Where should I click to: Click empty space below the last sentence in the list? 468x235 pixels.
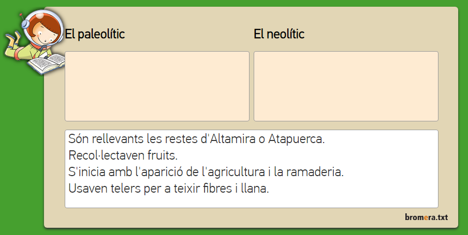[251, 201]
